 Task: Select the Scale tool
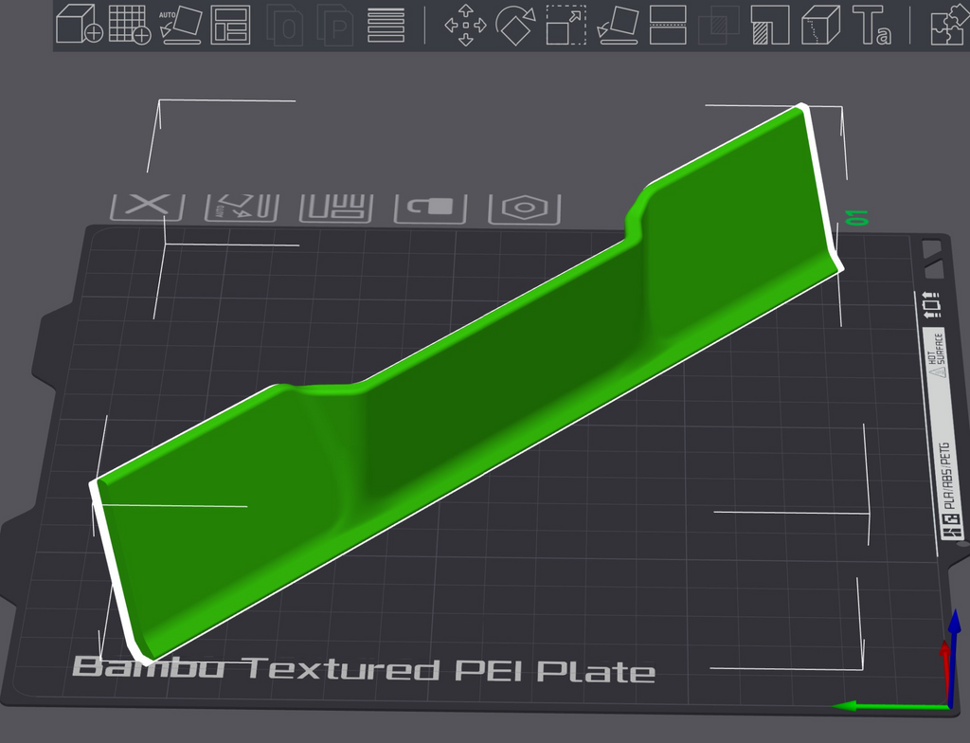pos(566,25)
